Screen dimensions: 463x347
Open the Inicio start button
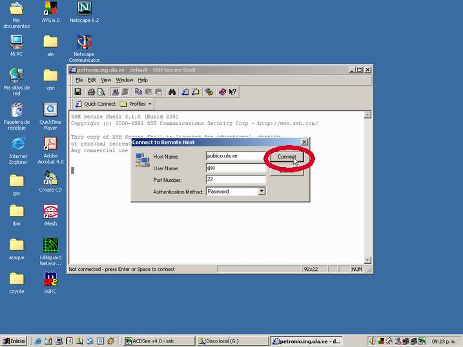(x=14, y=341)
